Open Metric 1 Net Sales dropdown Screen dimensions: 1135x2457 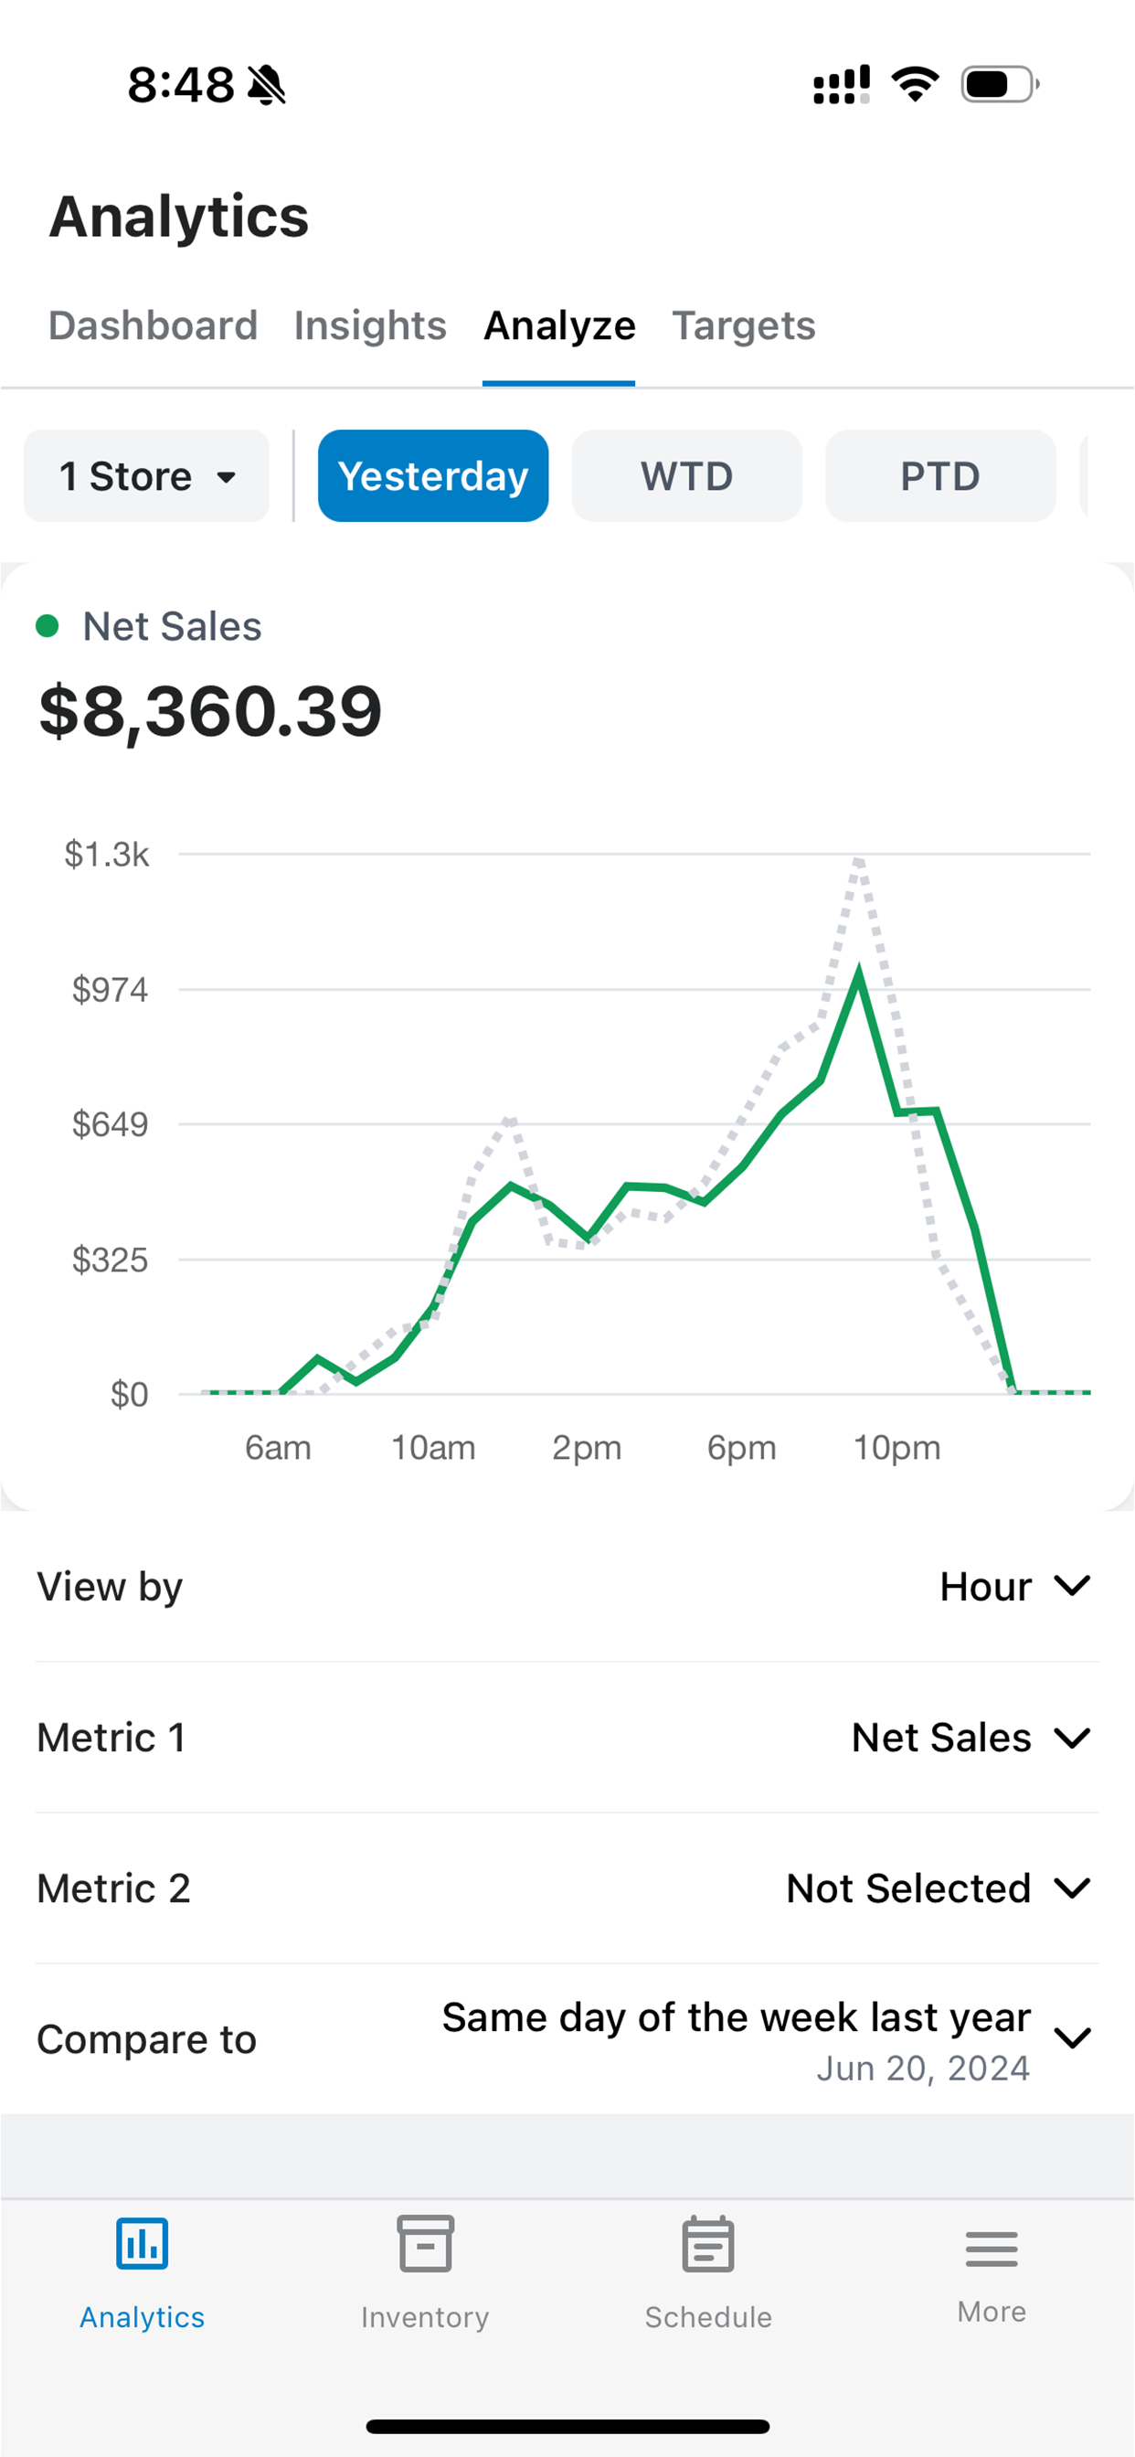(x=567, y=1738)
